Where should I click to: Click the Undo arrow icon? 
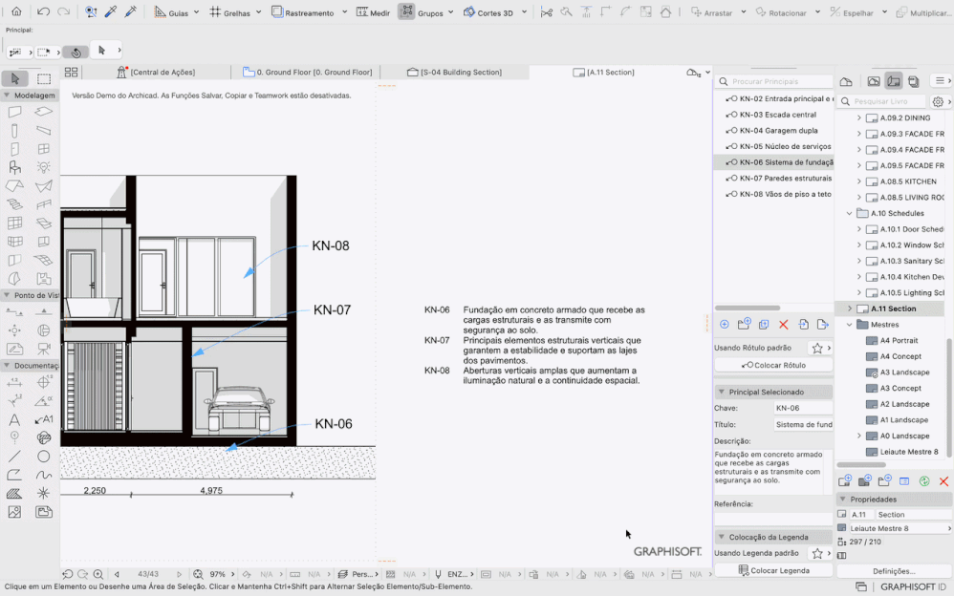43,11
